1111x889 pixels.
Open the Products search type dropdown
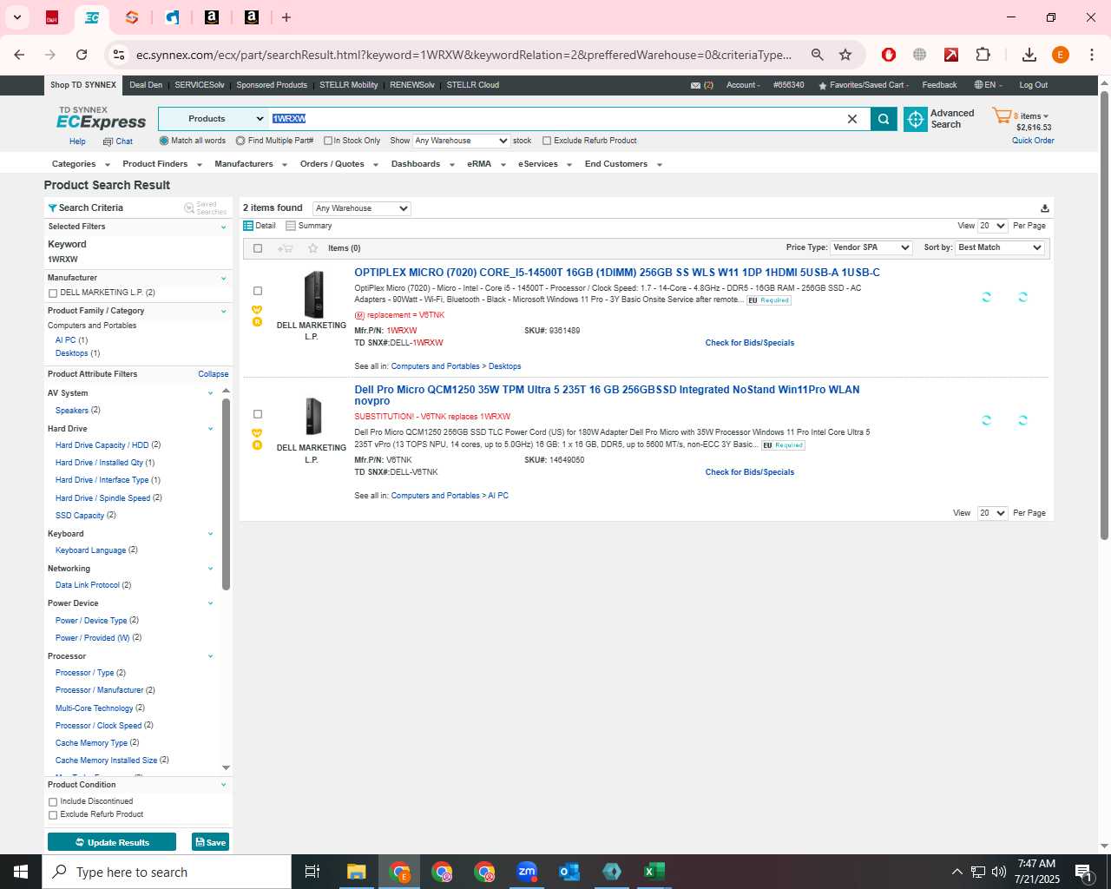click(214, 119)
